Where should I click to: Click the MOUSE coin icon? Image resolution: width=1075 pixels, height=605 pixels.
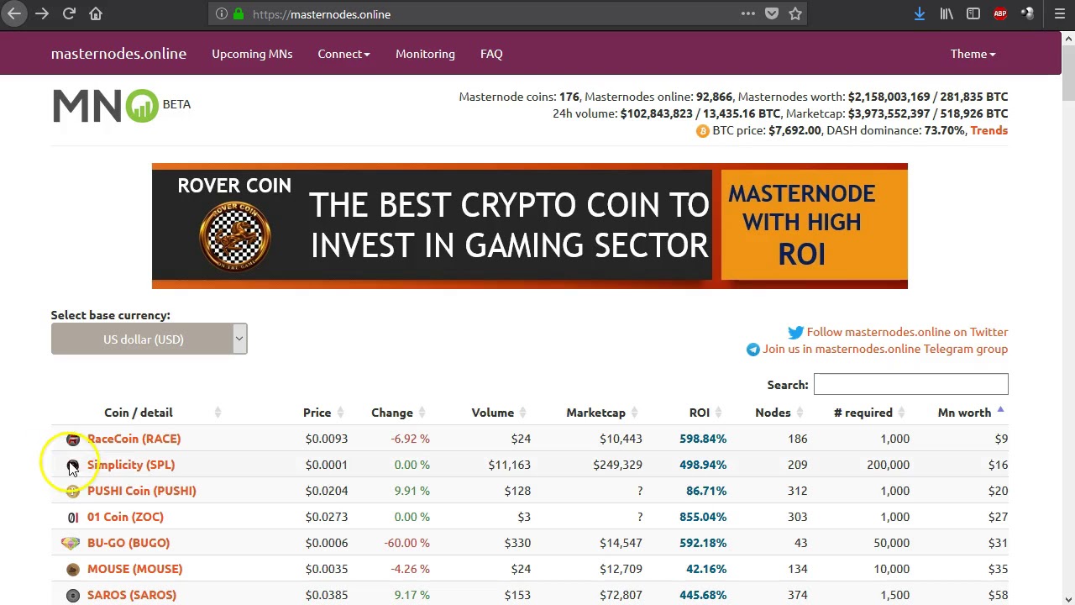coord(73,570)
